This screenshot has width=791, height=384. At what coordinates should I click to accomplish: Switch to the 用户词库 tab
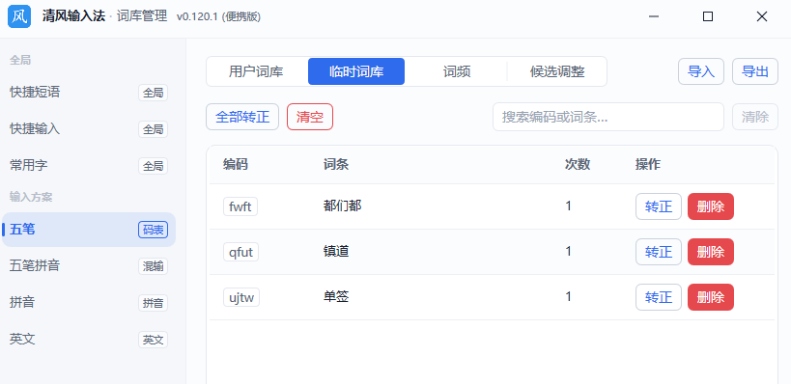[x=256, y=71]
